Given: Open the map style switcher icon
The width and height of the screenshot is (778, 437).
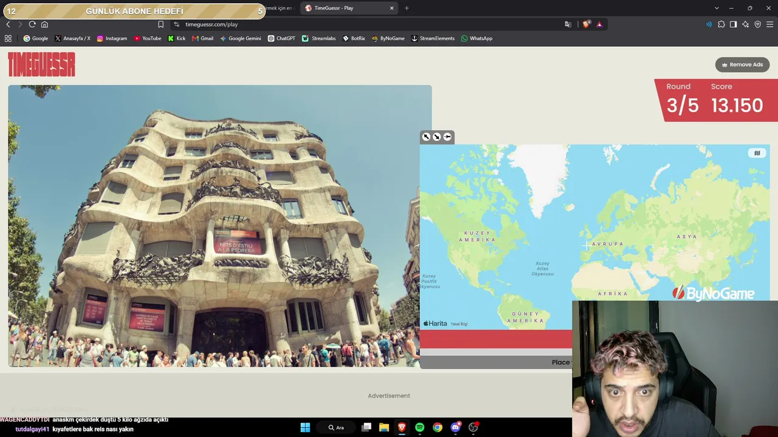Looking at the screenshot, I should 757,153.
